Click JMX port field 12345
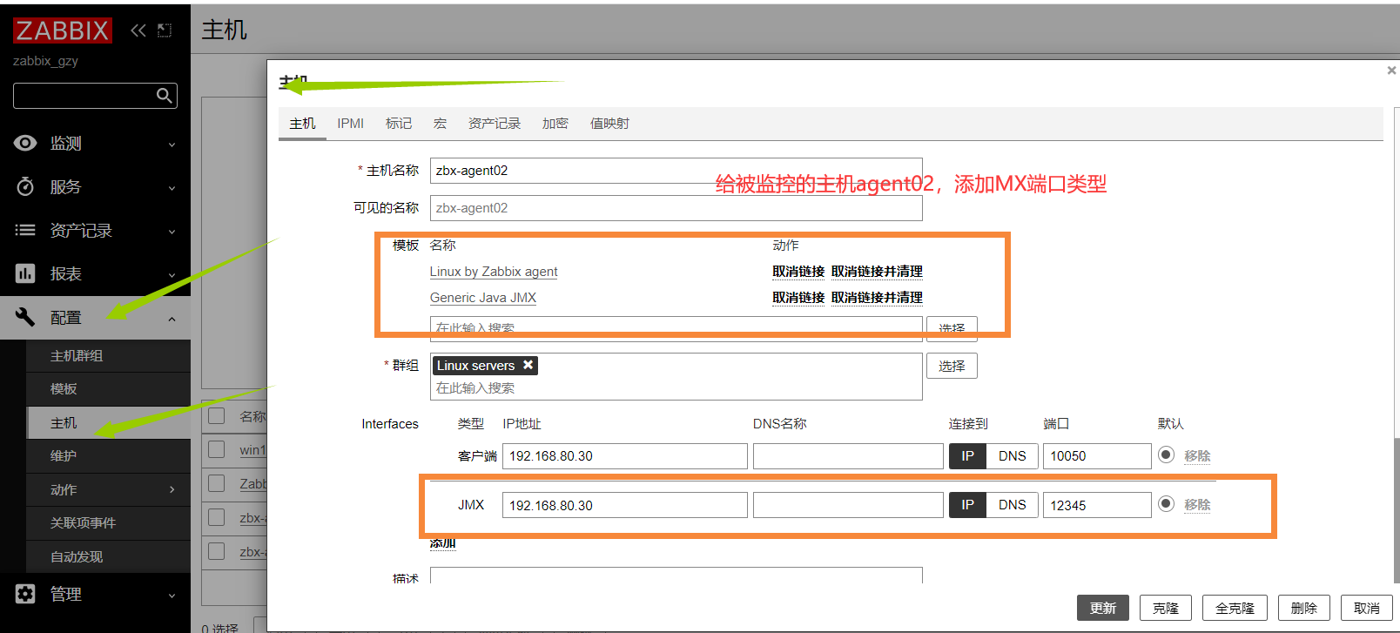This screenshot has width=1400, height=633. point(1097,505)
